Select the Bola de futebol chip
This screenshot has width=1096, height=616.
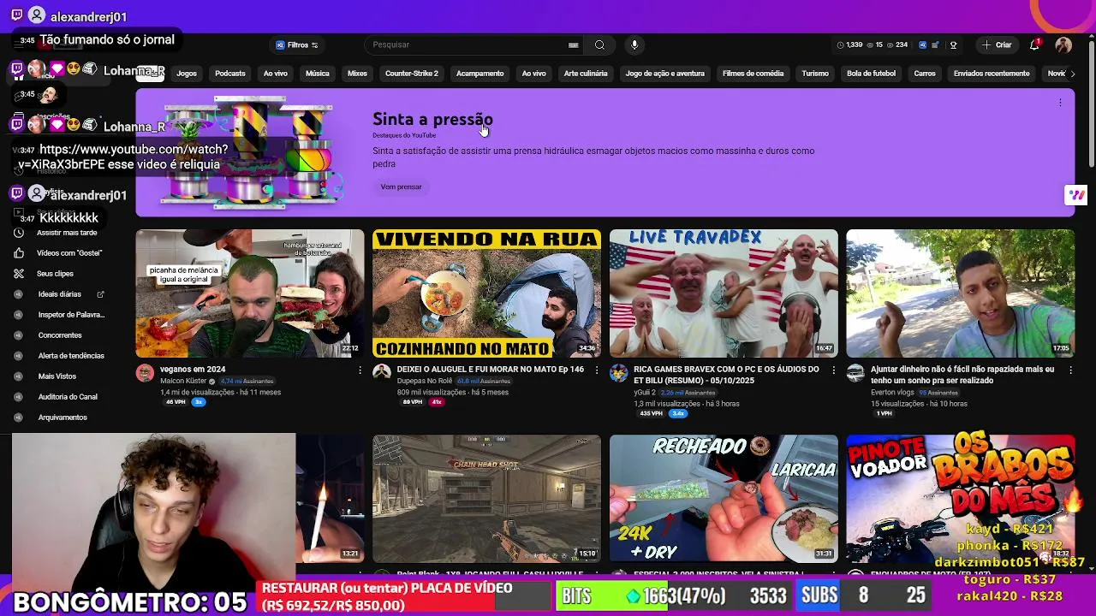point(871,74)
